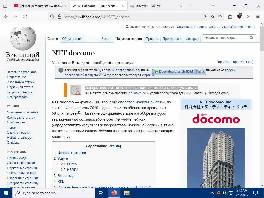The width and height of the screenshot is (264, 198).
Task: Close the Discover - Roblox tab
Action: 181,6
